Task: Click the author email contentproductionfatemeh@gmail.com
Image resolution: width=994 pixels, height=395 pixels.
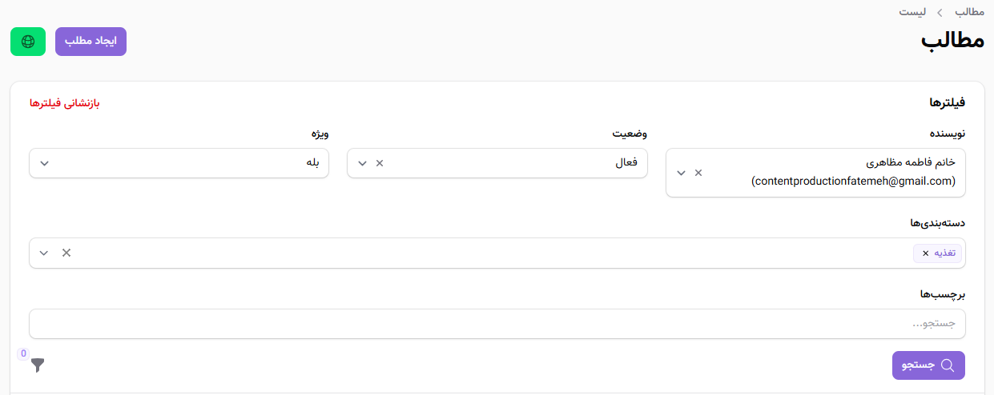Action: [x=853, y=182]
